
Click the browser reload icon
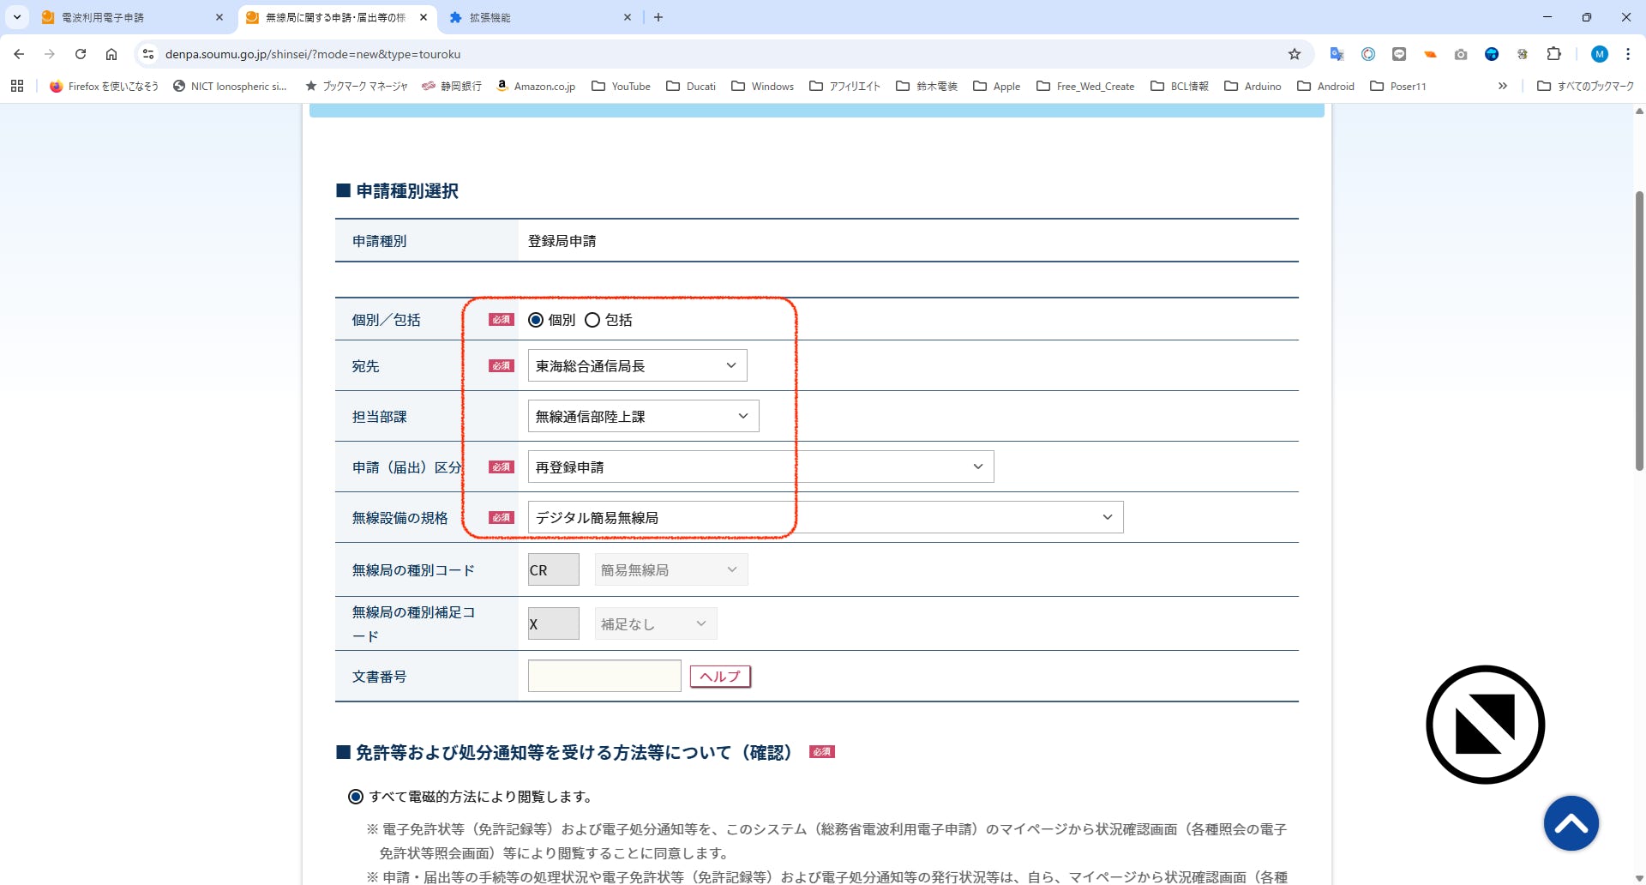[x=81, y=54]
